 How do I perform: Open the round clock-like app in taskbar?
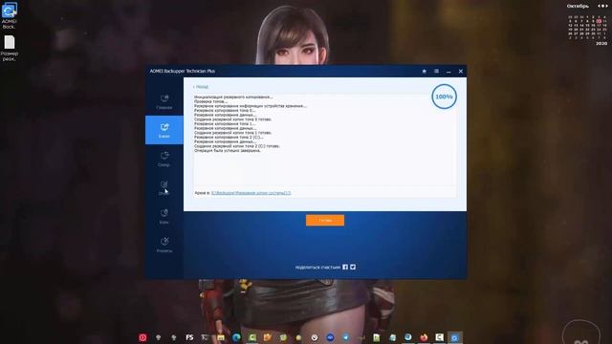tap(315, 337)
